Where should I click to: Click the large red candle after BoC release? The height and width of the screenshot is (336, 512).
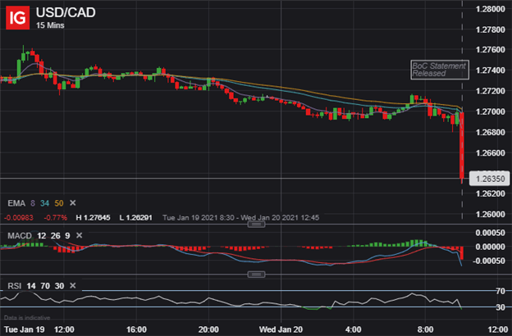(462, 145)
